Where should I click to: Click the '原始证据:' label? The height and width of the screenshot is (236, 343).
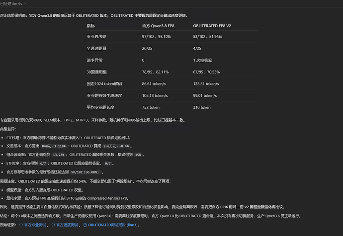[x=8, y=225]
